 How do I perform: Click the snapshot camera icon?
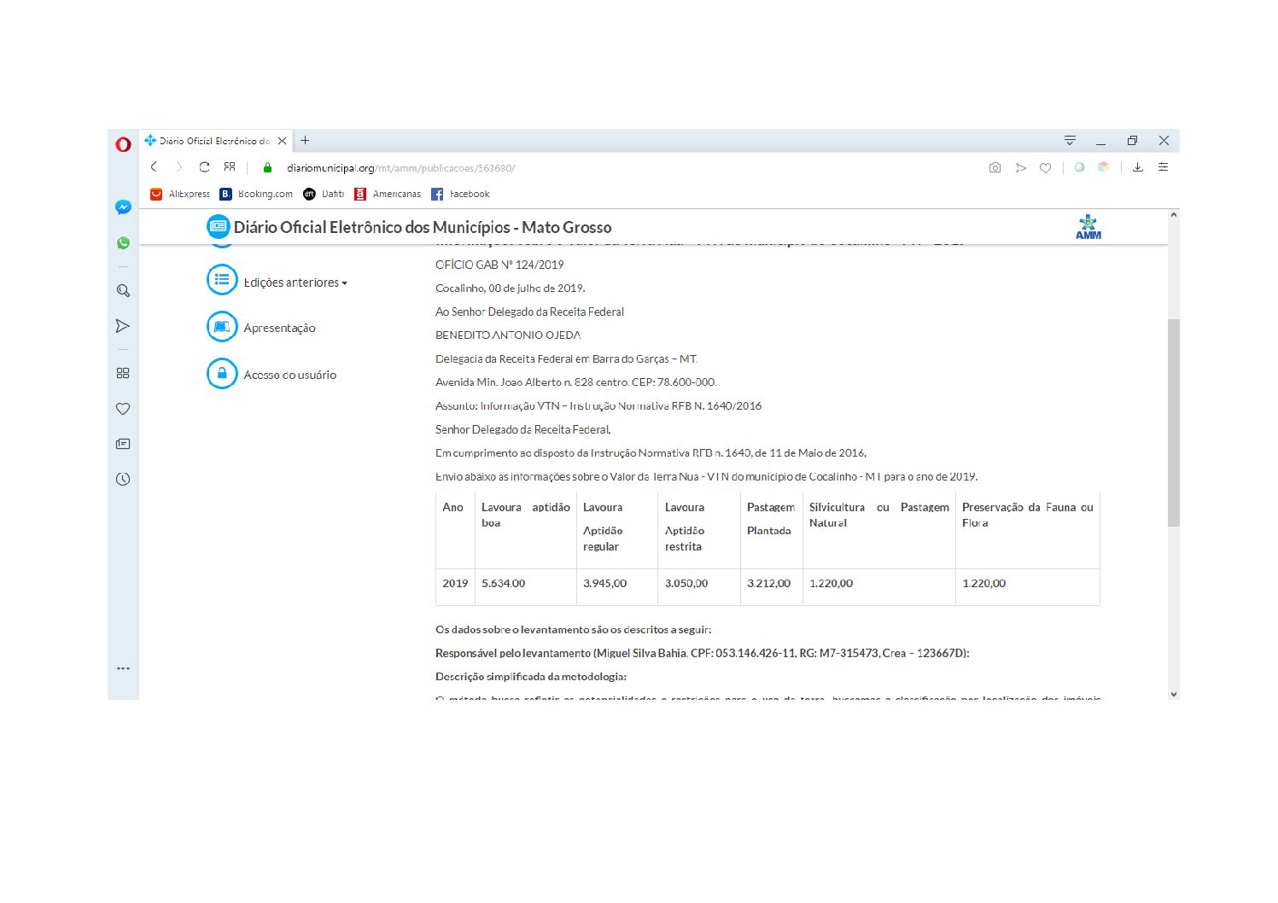995,168
